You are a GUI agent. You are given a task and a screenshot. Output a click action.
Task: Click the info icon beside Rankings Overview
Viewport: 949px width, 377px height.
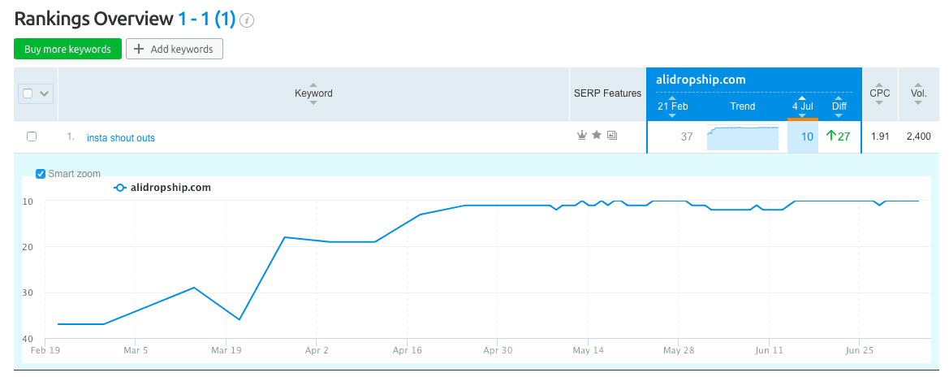tap(248, 20)
